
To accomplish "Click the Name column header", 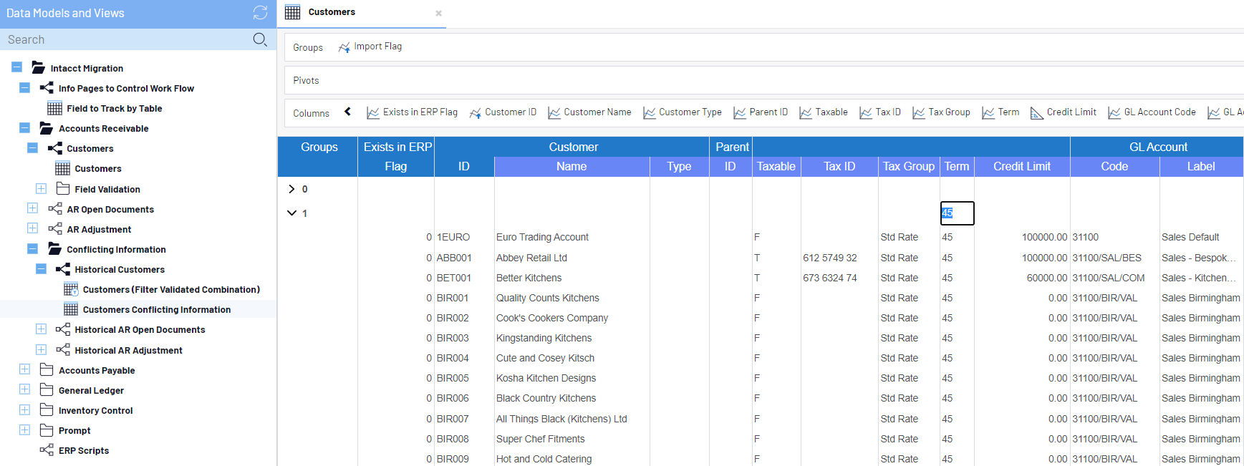I will [572, 167].
